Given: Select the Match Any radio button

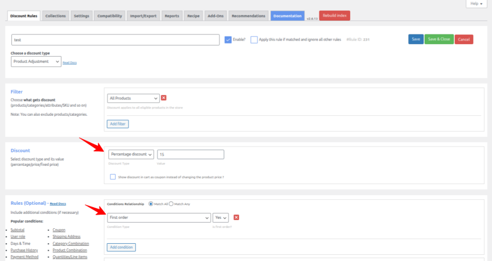Looking at the screenshot, I should pos(171,204).
